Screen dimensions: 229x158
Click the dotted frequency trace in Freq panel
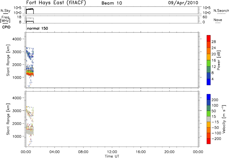30,18
